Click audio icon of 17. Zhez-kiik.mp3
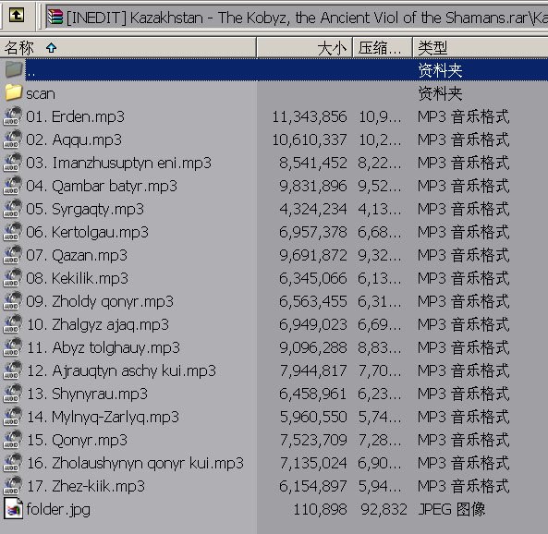The width and height of the screenshot is (548, 534). (13, 485)
